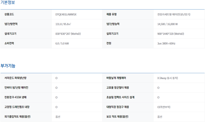
Task: Select the 친환경 R-410A 냉매 label
Action: tap(16, 97)
